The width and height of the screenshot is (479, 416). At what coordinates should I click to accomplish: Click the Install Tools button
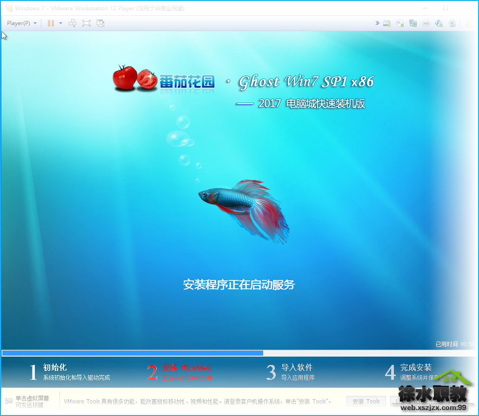coord(366,401)
